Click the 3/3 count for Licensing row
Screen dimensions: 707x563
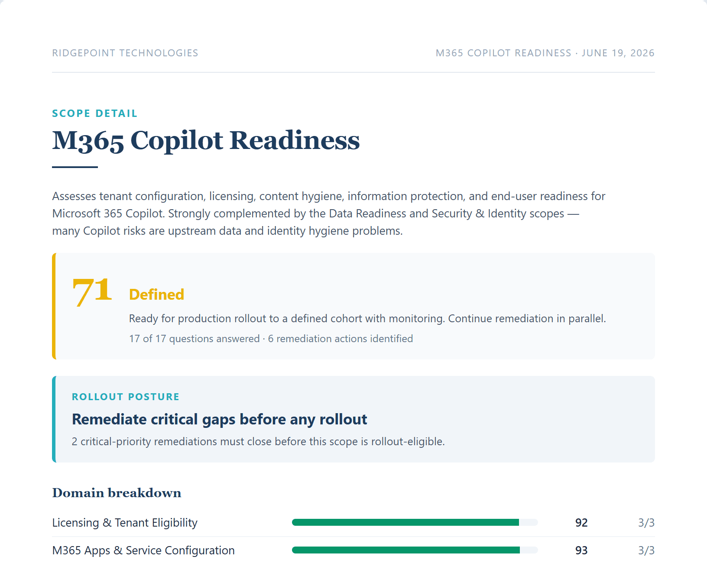646,523
